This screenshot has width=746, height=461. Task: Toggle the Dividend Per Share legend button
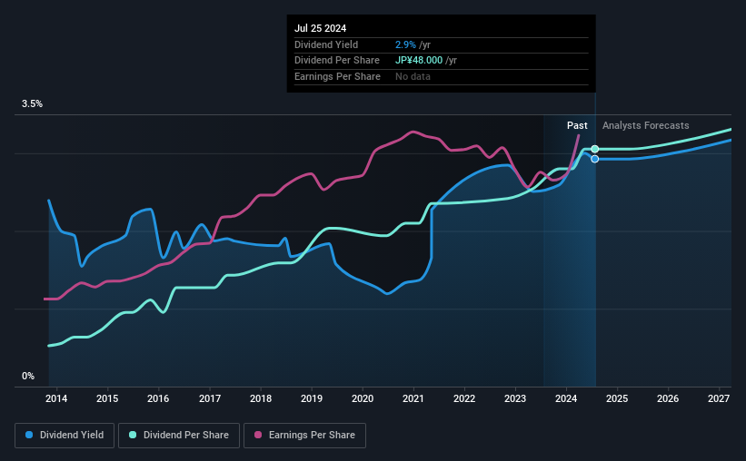179,436
